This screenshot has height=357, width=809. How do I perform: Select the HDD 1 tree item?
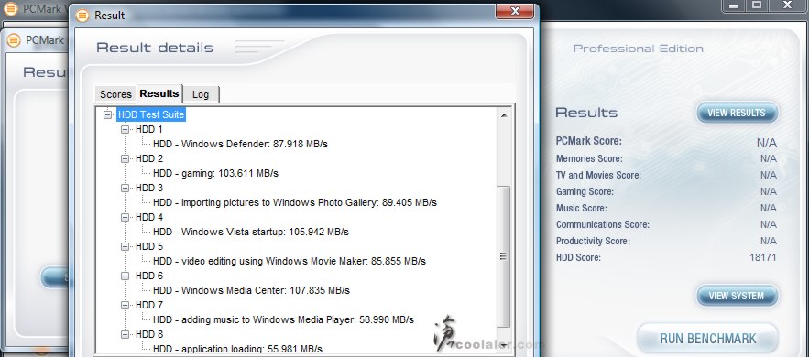tap(149, 130)
